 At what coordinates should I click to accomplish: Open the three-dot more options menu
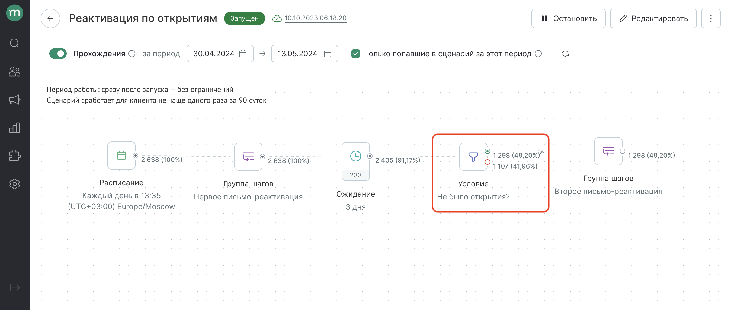(x=711, y=18)
